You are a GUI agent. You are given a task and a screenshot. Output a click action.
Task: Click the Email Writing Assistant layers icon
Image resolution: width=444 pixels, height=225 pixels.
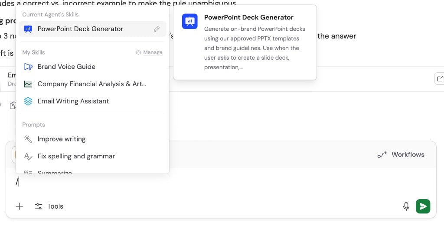(28, 101)
